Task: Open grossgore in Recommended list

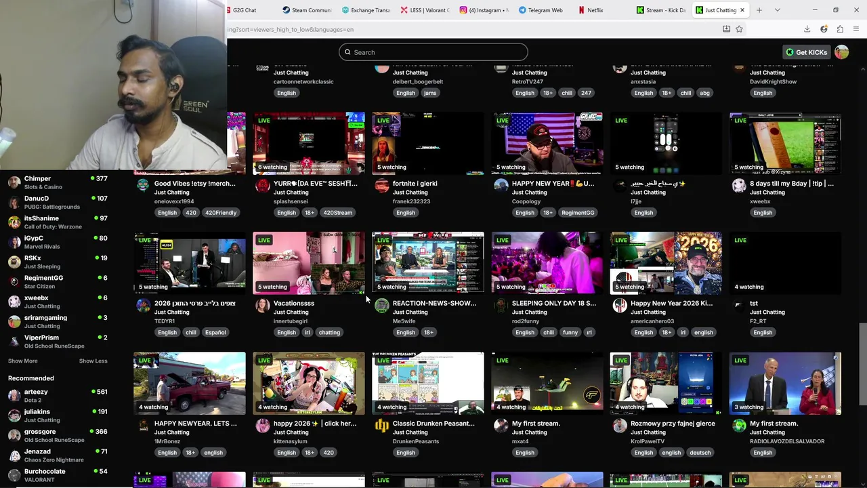Action: 58,435
